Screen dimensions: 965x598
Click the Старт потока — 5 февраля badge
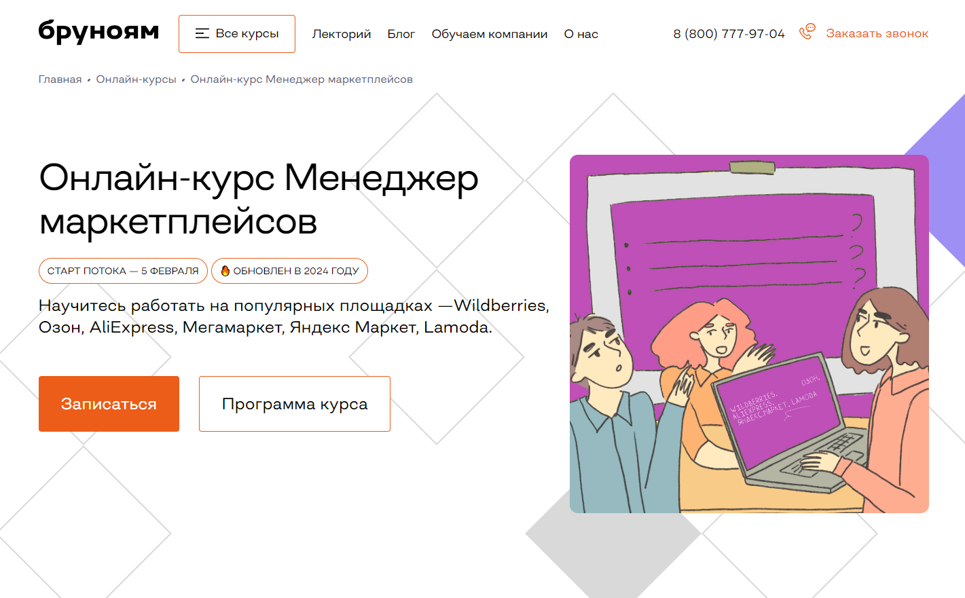123,271
